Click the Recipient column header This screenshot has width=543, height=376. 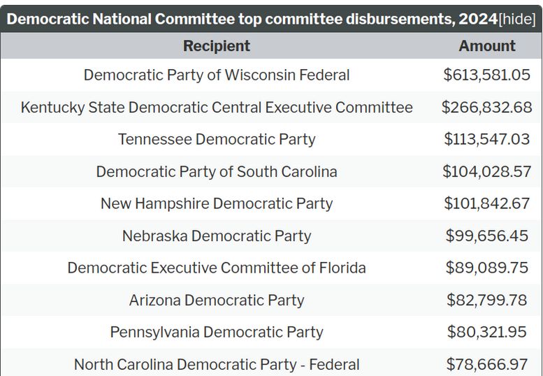217,46
